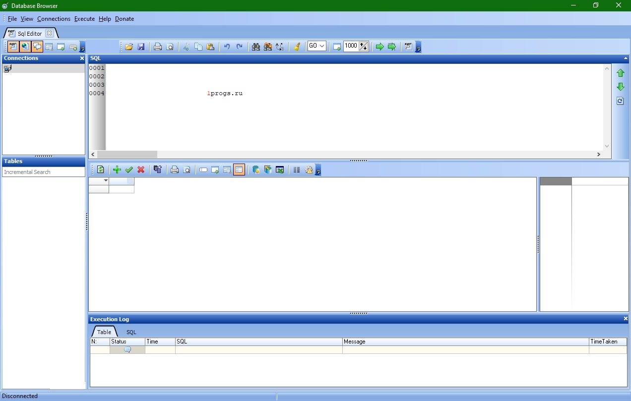Click the database export icon
Screen dimensions: 631x401
256,170
